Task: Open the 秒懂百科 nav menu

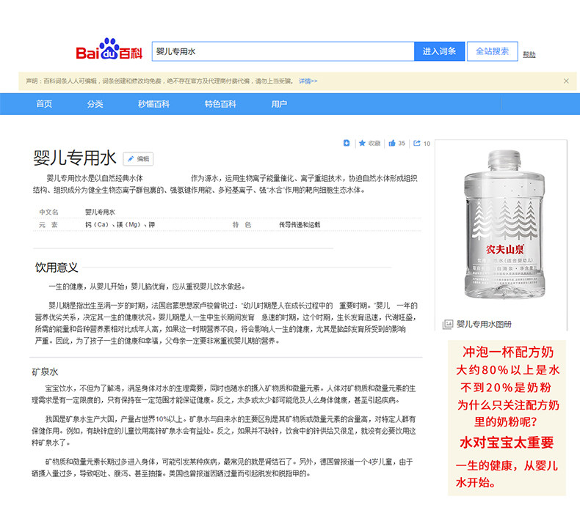Action: tap(153, 104)
